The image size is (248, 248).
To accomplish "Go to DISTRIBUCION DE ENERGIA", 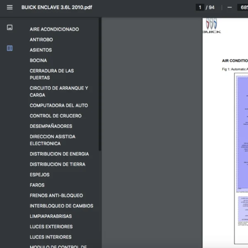I will tap(59, 154).
